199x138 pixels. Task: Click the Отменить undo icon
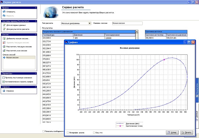(x=4, y=12)
